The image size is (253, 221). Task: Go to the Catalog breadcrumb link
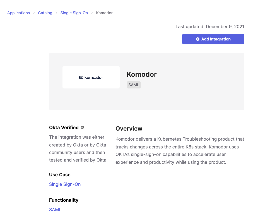pos(45,13)
